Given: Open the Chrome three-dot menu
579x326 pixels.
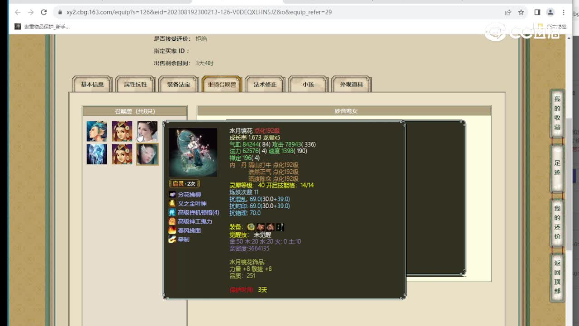Looking at the screenshot, I should [564, 12].
